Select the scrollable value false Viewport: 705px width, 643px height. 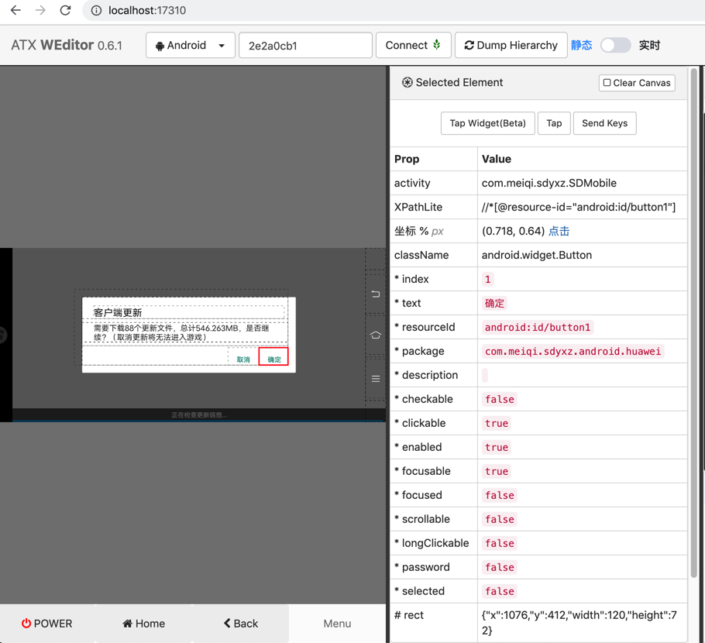pyautogui.click(x=500, y=519)
